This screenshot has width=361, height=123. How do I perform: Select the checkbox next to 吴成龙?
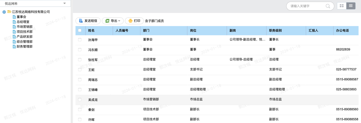(80, 100)
